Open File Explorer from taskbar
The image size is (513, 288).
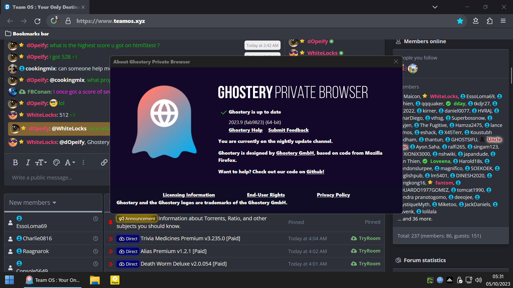(x=95, y=280)
